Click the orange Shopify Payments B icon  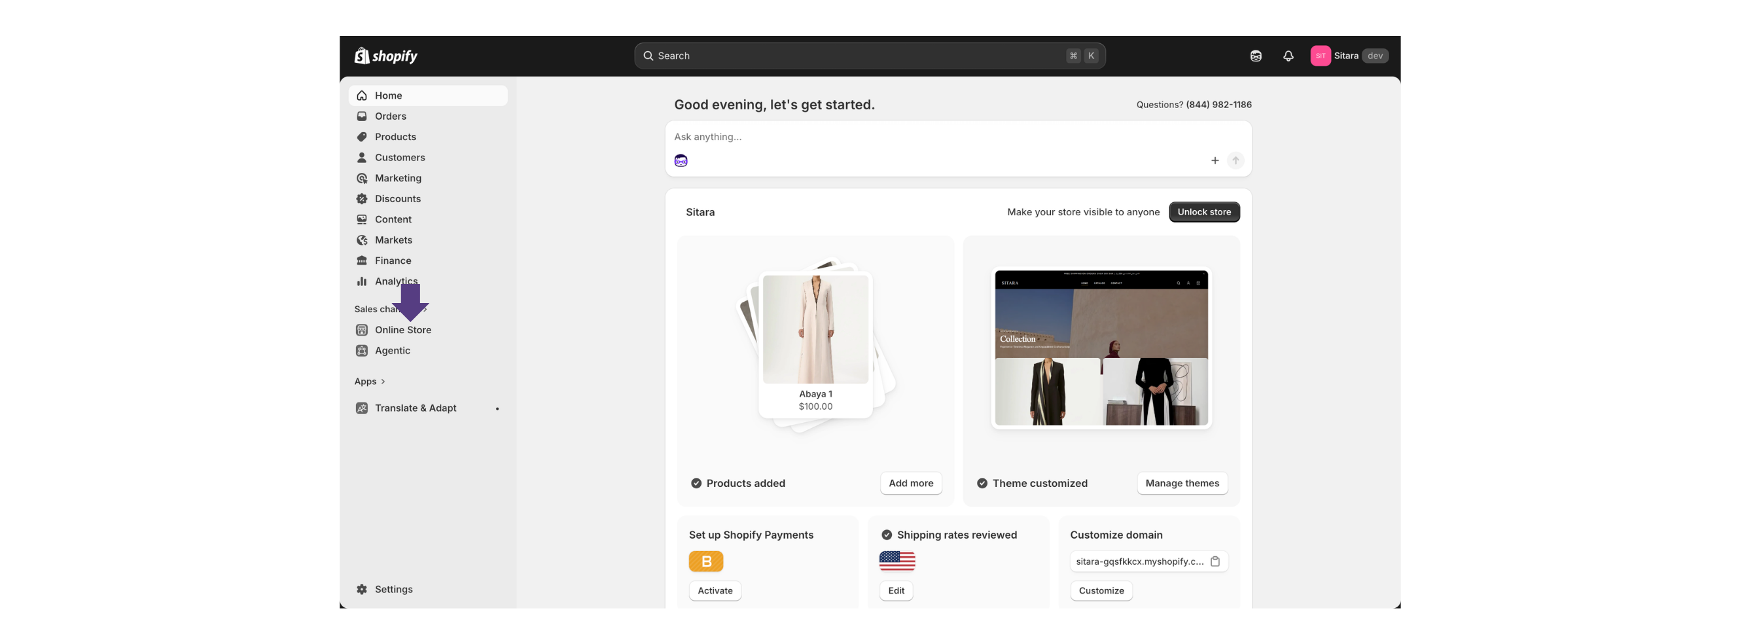[x=705, y=561]
